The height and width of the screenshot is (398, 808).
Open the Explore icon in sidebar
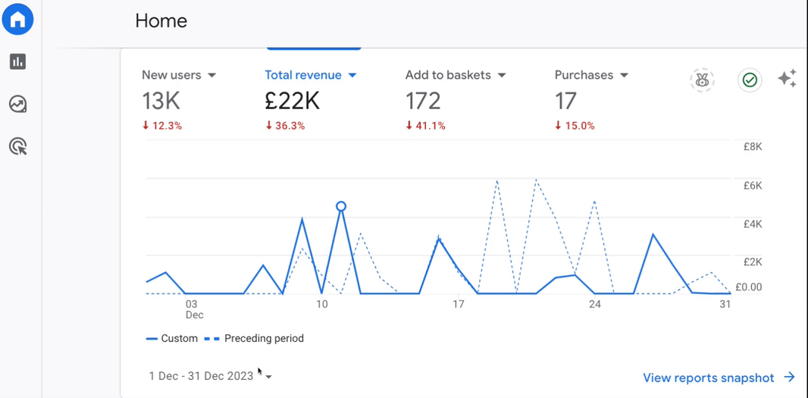[17, 104]
